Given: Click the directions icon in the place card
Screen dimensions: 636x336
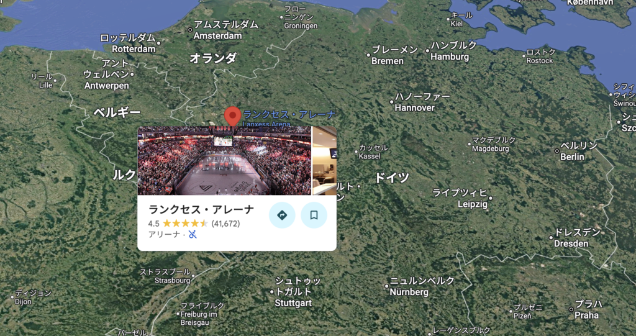Looking at the screenshot, I should click(x=282, y=215).
